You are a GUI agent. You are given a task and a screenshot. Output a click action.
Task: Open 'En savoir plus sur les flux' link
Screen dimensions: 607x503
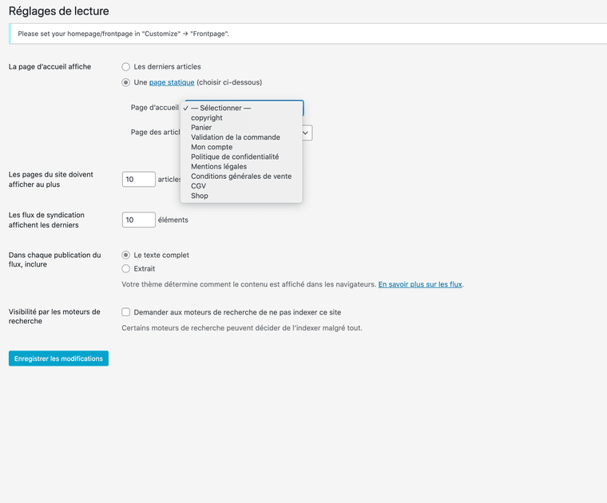(420, 284)
